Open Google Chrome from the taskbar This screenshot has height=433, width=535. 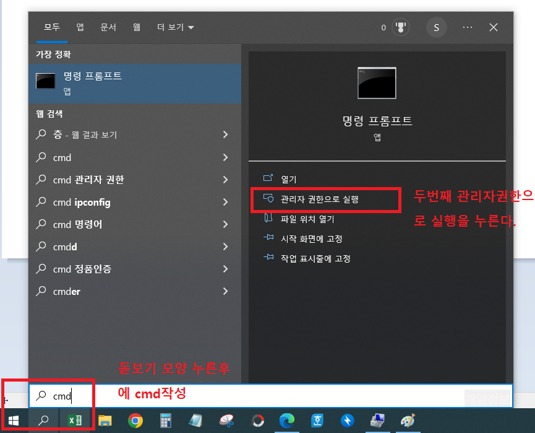[135, 421]
